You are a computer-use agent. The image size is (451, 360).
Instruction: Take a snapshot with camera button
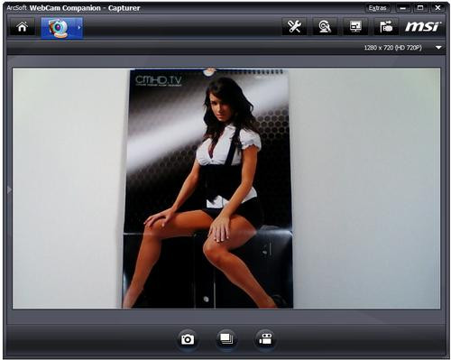point(188,339)
